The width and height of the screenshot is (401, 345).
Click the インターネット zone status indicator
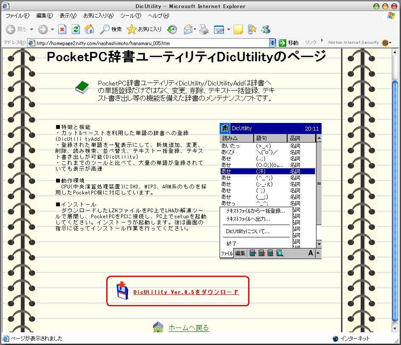(351, 339)
